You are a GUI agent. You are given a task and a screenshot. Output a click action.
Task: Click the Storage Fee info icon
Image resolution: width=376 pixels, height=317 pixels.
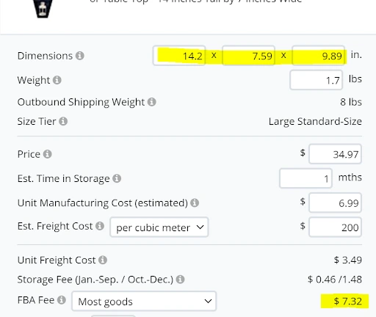(181, 280)
